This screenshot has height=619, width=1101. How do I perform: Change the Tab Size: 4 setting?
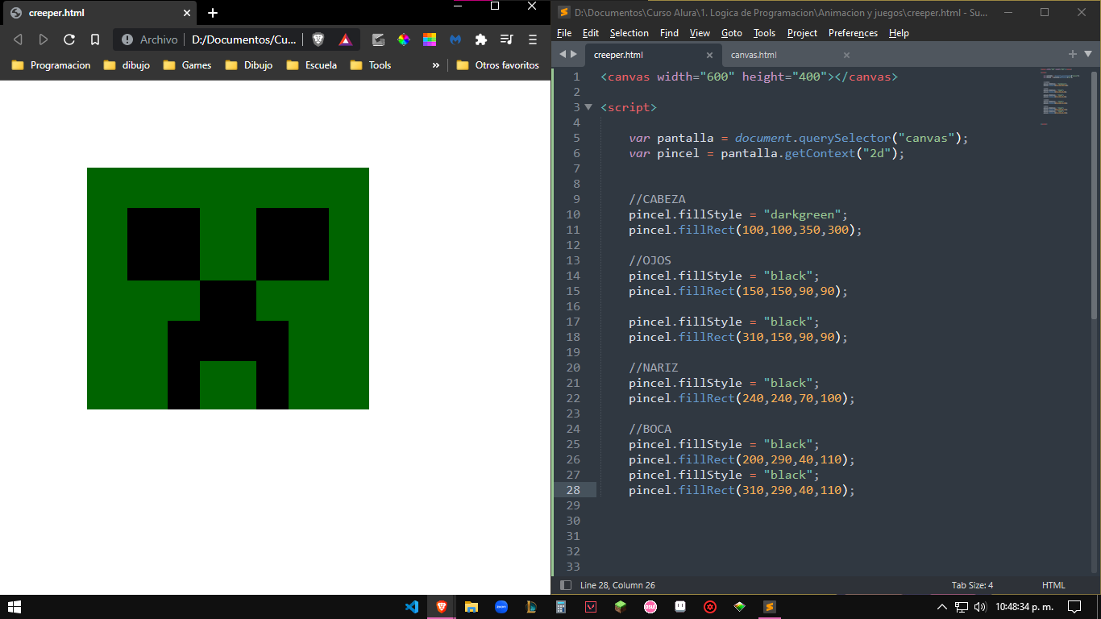972,585
